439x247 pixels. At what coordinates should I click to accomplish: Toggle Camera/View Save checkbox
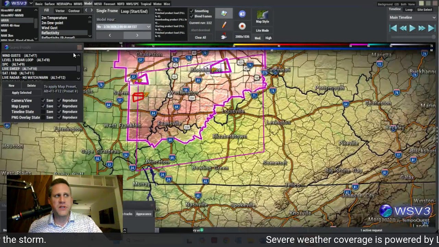(x=43, y=101)
